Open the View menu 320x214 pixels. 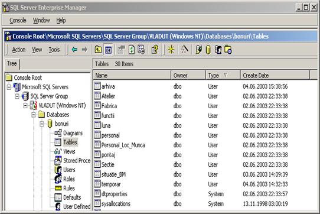coord(37,50)
